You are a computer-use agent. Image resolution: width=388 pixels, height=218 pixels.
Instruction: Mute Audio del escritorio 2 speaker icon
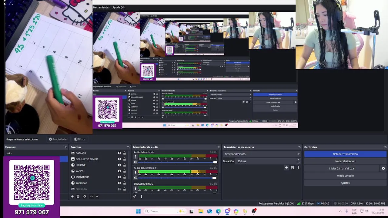pyautogui.click(x=135, y=178)
